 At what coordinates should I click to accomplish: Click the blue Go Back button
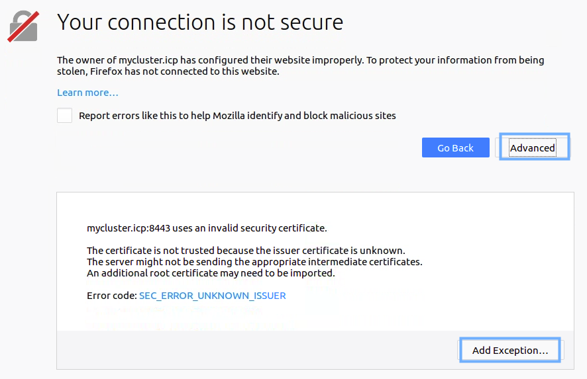(456, 147)
